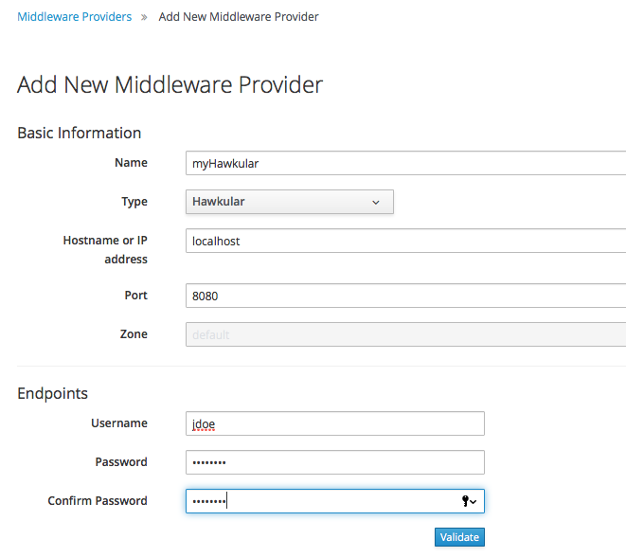Click the Confirm Password label
The height and width of the screenshot is (557, 626).
click(98, 501)
